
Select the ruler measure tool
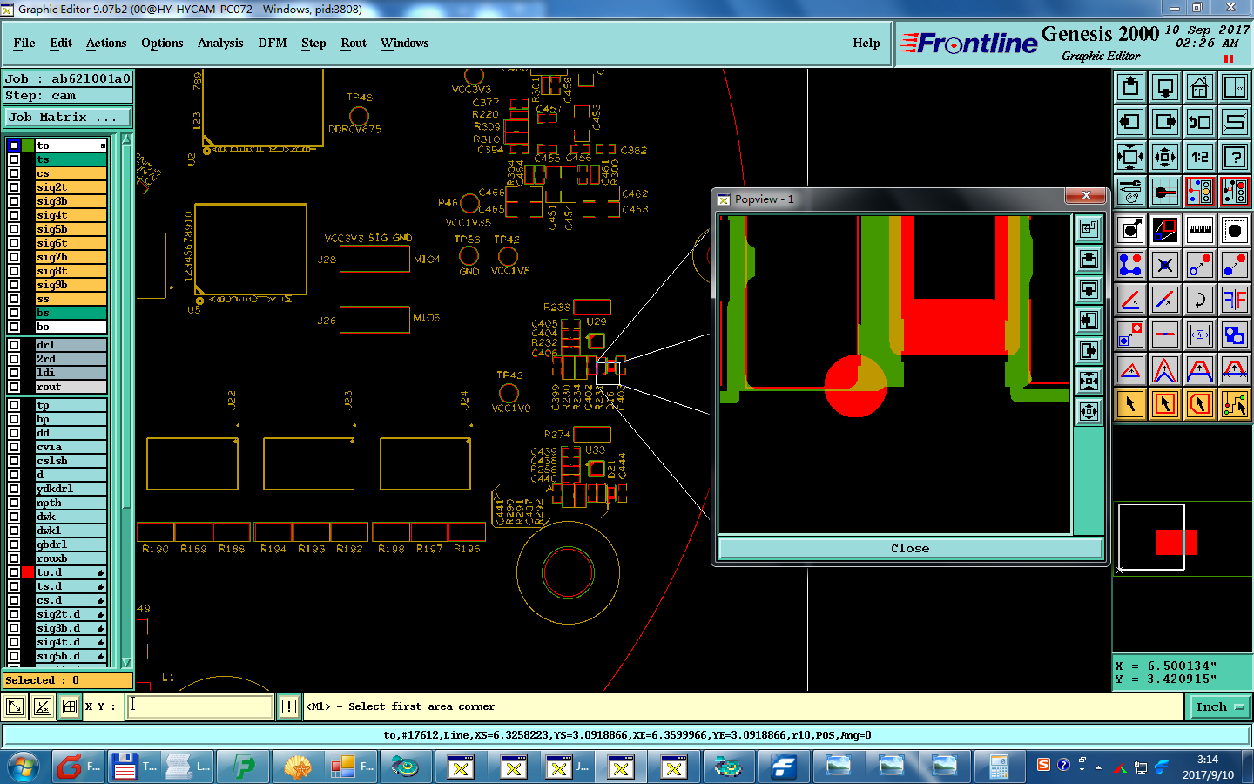pyautogui.click(x=1200, y=230)
